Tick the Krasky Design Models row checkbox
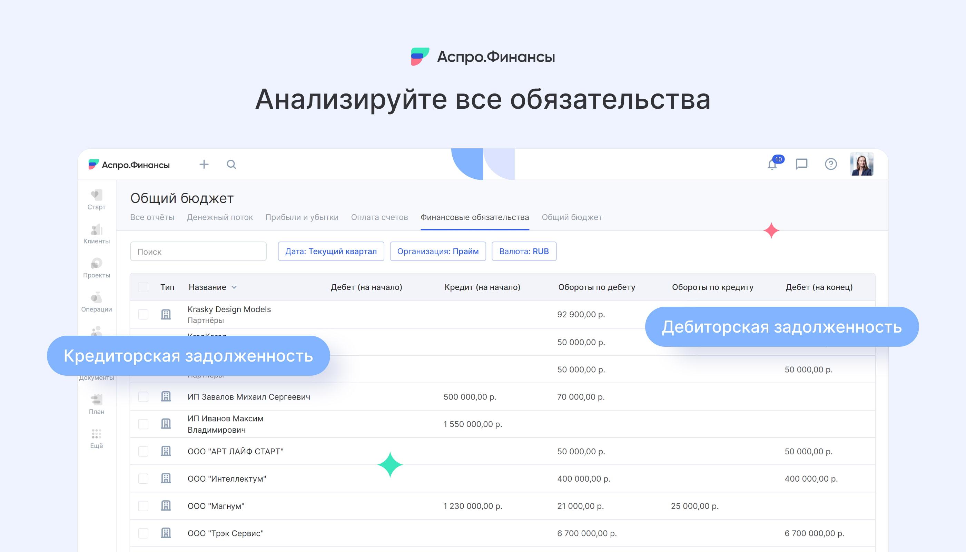Screen dimensions: 966x552 pos(143,314)
